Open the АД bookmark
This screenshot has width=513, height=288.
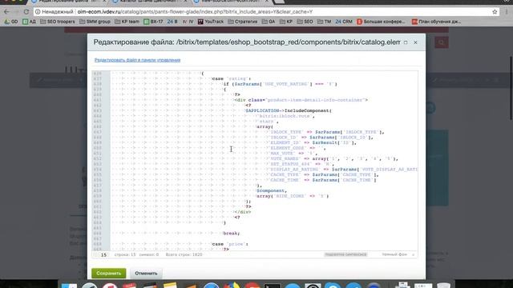pyautogui.click(x=29, y=22)
